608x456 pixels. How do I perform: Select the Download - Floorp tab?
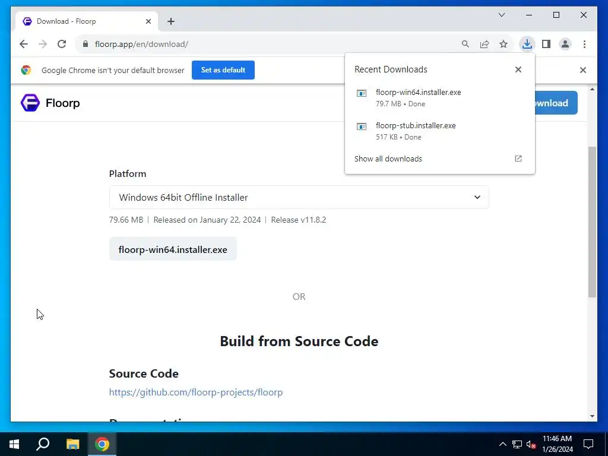coord(87,21)
